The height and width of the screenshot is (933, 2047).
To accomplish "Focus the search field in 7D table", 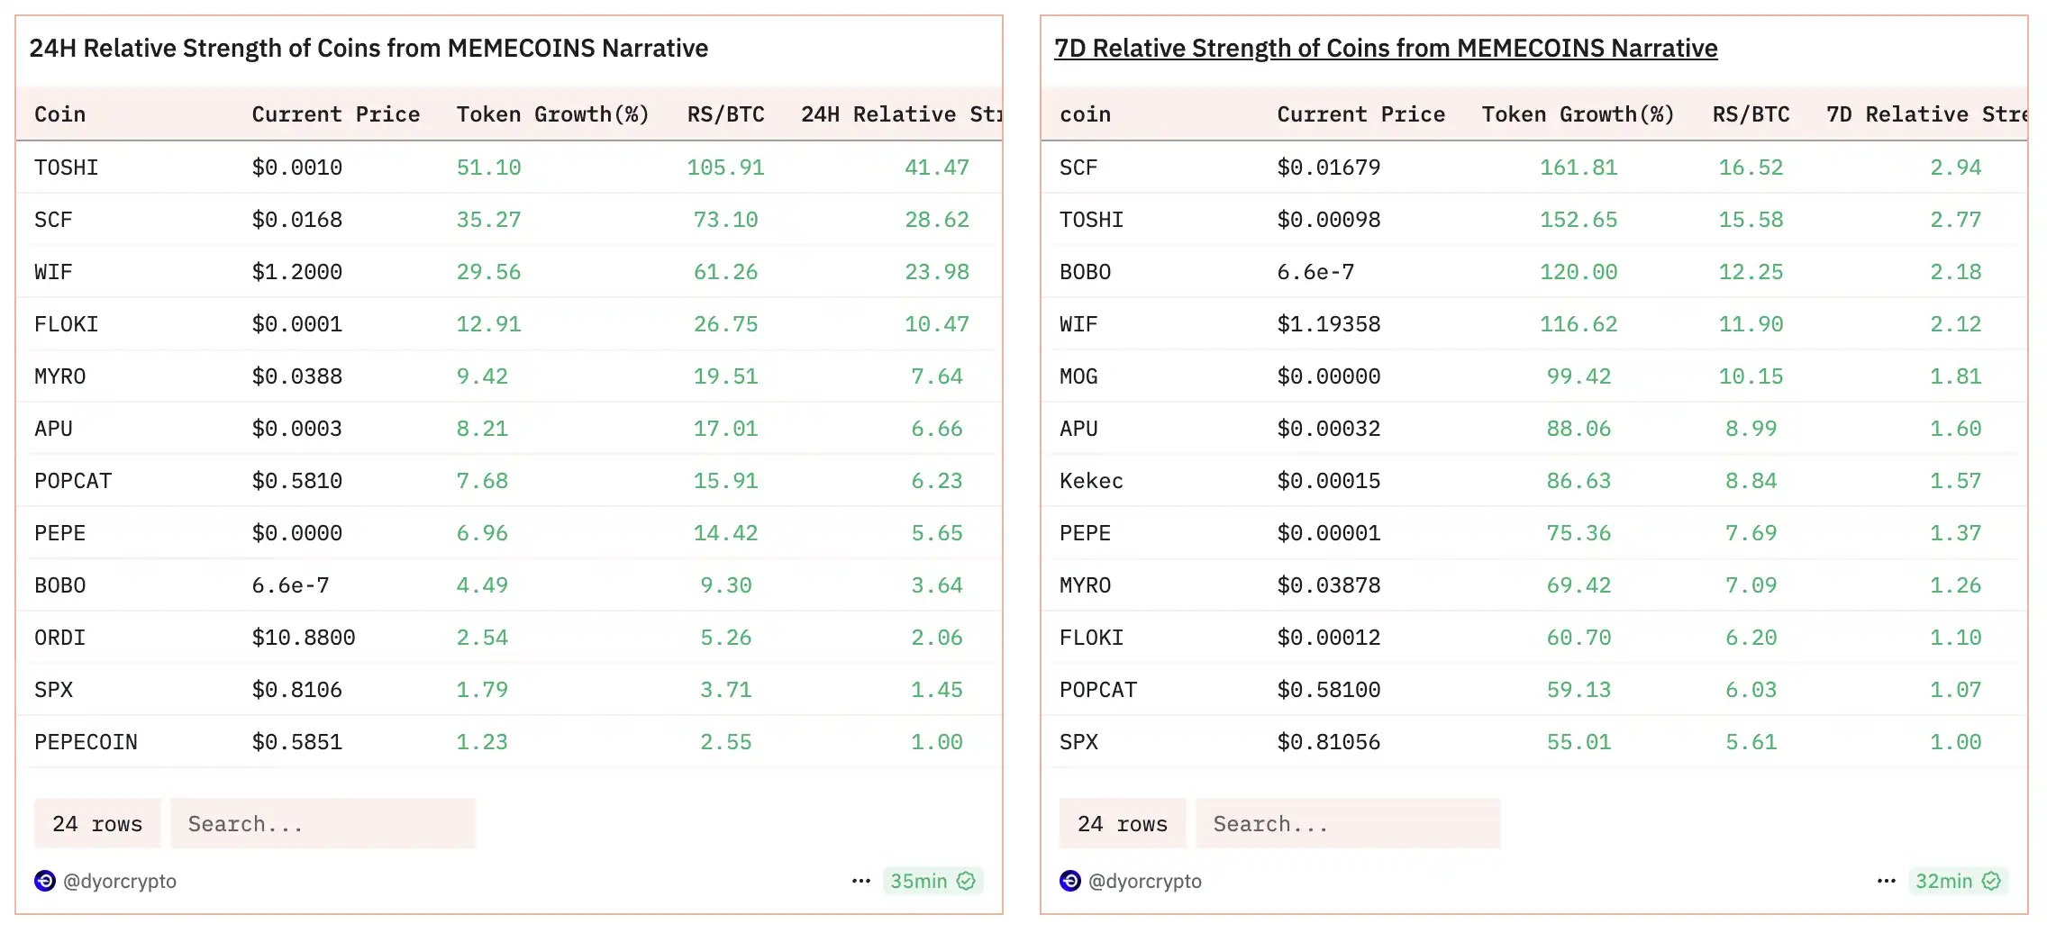I will 1348,824.
